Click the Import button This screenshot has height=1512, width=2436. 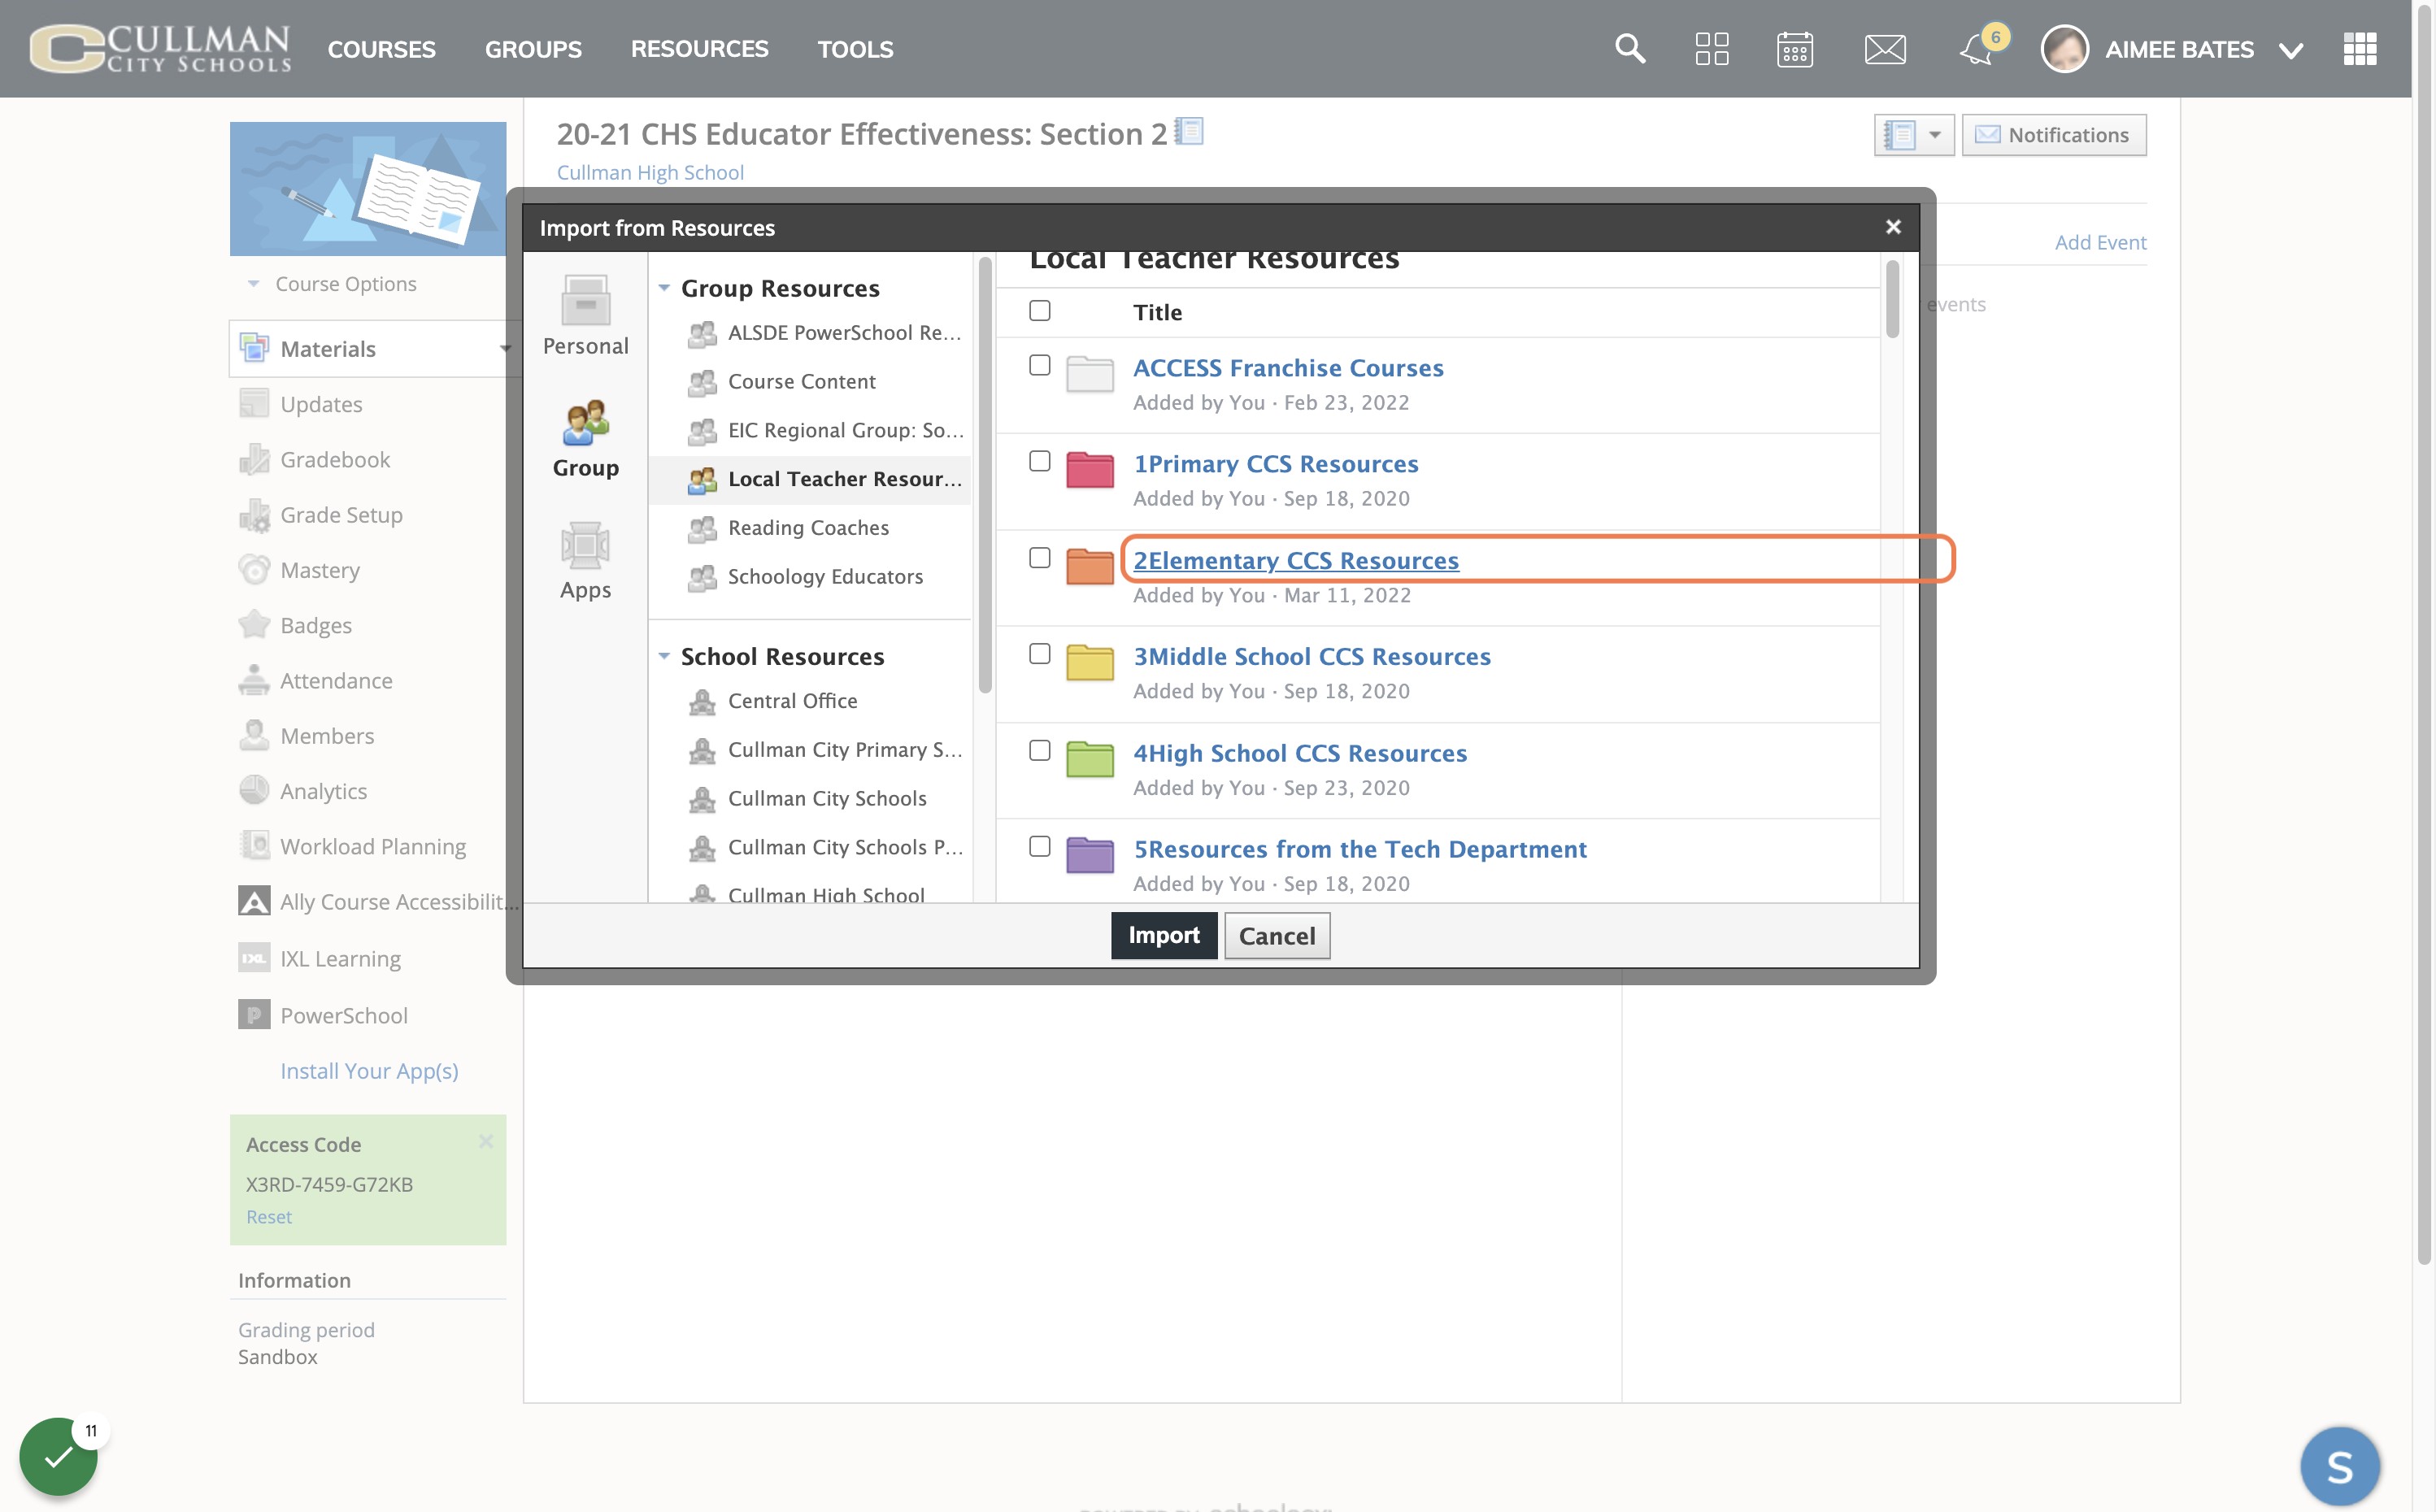[1164, 936]
